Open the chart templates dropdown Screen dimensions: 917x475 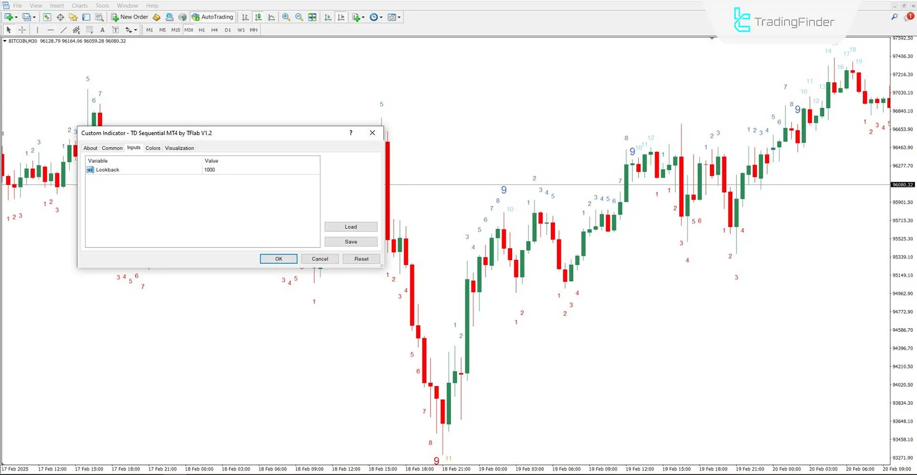point(398,17)
